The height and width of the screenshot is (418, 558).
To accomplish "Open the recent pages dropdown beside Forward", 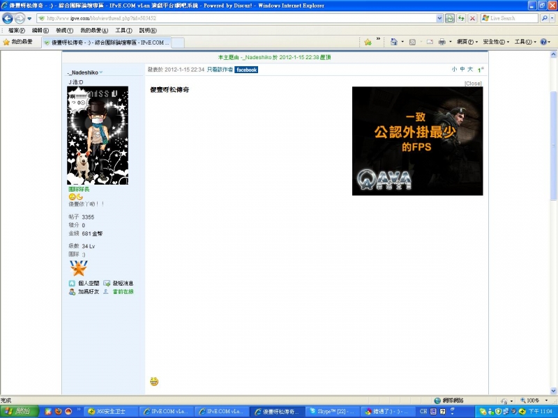I will click(29, 19).
